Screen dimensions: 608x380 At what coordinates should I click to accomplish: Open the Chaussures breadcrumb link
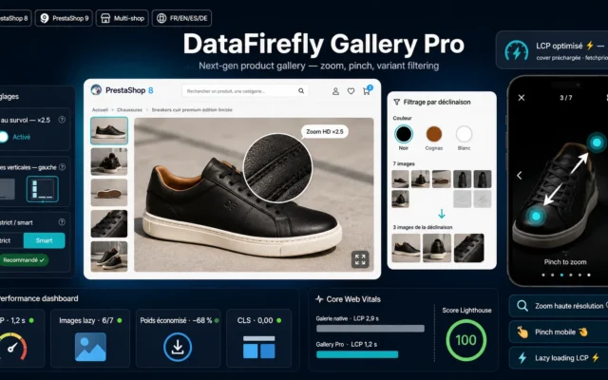pyautogui.click(x=129, y=110)
